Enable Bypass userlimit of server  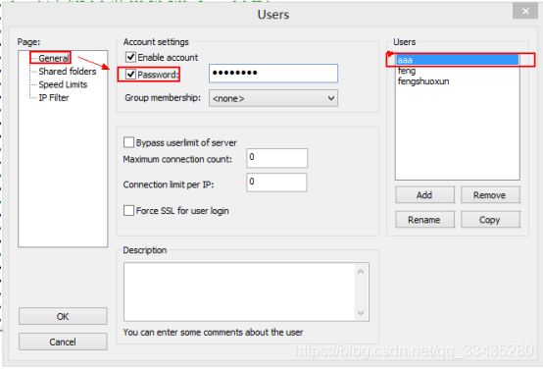click(x=128, y=142)
